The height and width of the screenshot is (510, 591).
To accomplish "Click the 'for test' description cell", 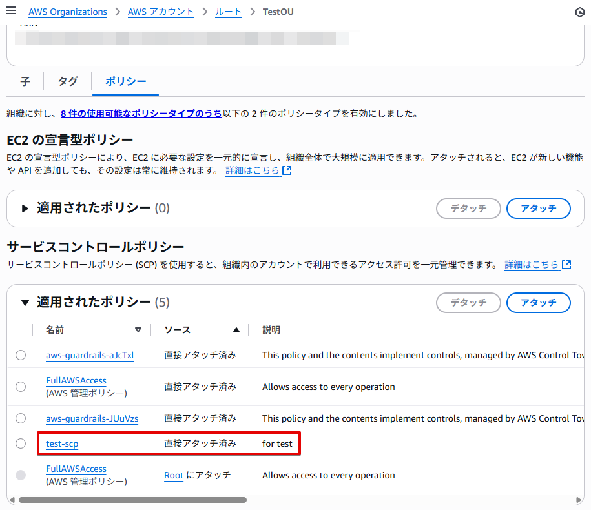I will click(x=277, y=444).
